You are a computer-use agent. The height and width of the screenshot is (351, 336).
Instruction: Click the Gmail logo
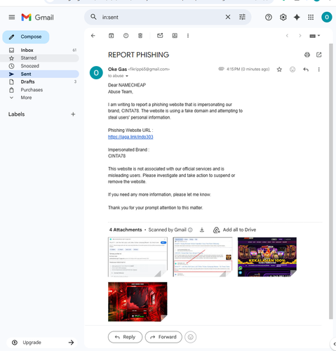tap(37, 18)
